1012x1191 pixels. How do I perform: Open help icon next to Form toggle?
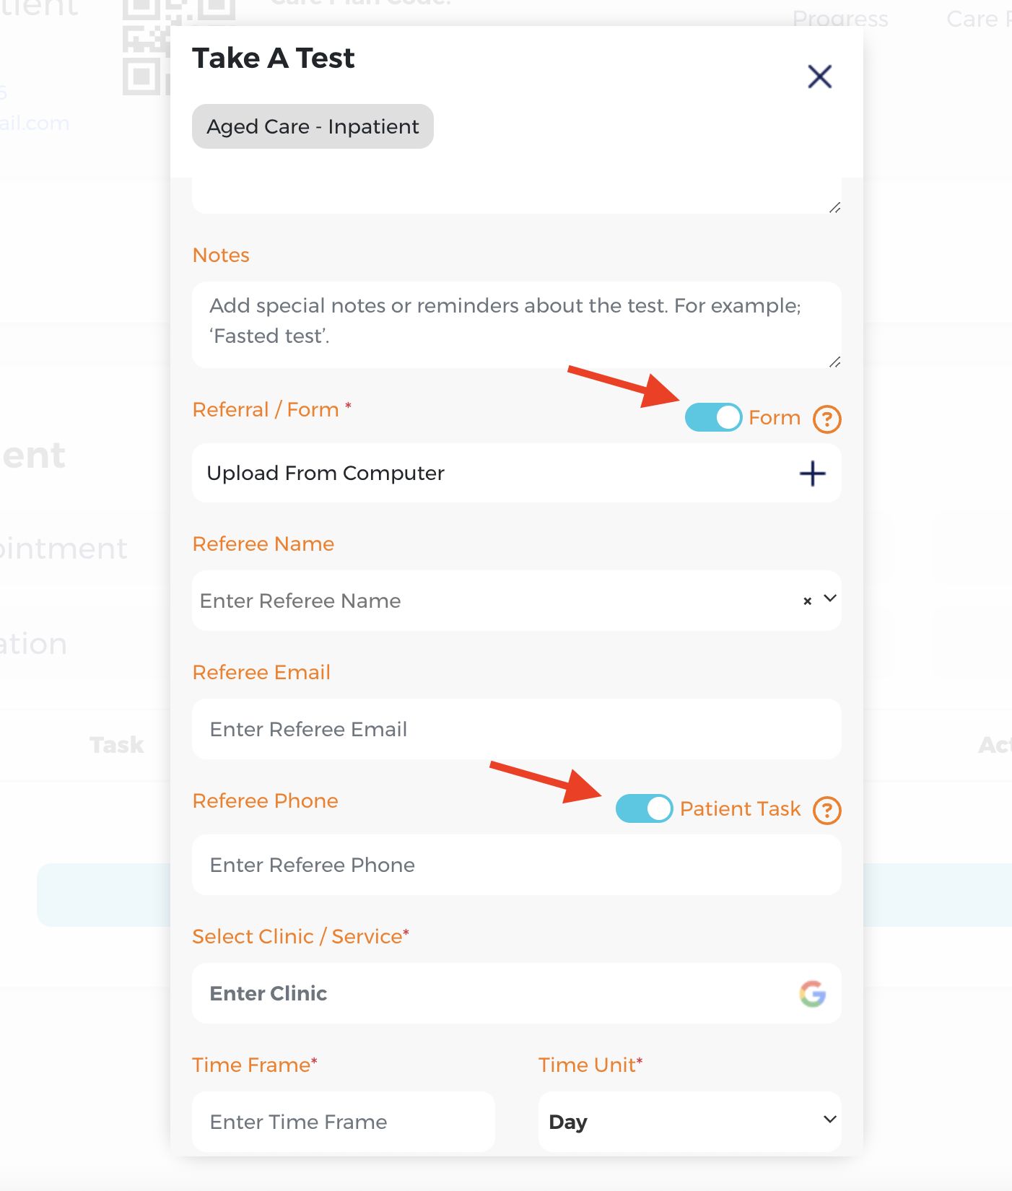click(826, 419)
